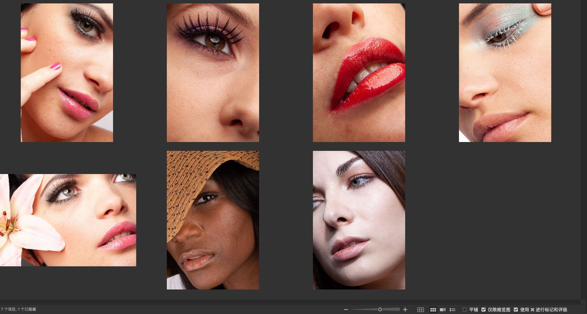
Task: Click the plus icon to enlarge thumbnails
Action: click(405, 310)
